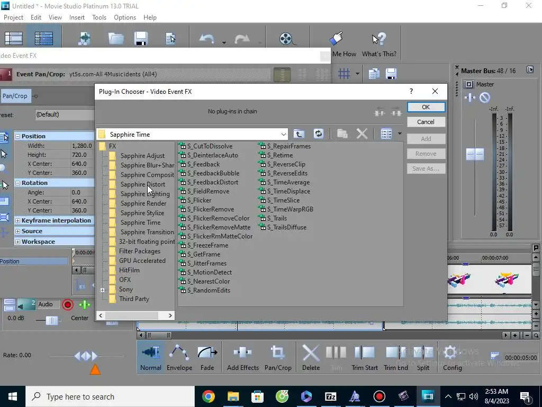This screenshot has width=542, height=407.
Task: Select the HitFilm folder
Action: coord(129,270)
